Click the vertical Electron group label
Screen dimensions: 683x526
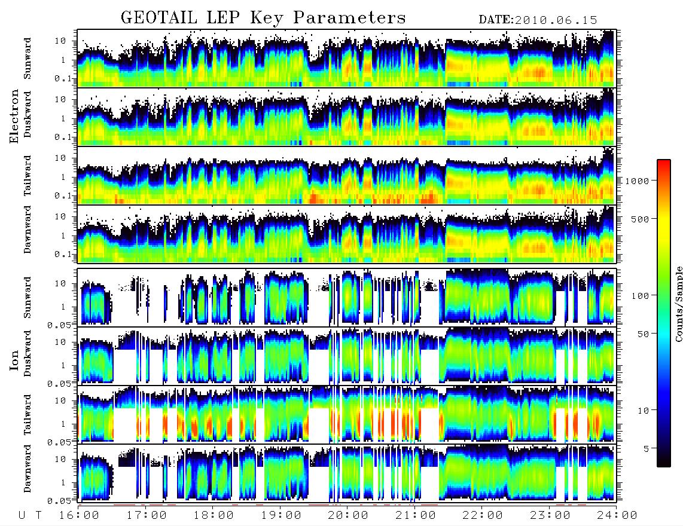pos(14,117)
